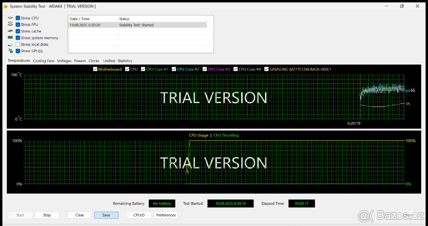The image size is (428, 226).
Task: Click the disk drive icon beside local disks
Action: 10,44
